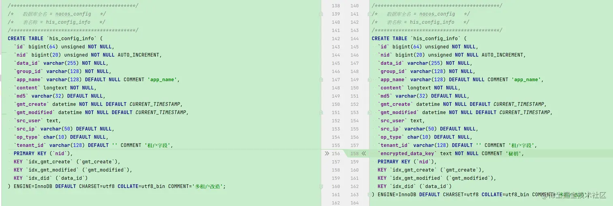The width and height of the screenshot is (613, 206).
Task: Select right gutter line number 164
Action: (354, 203)
